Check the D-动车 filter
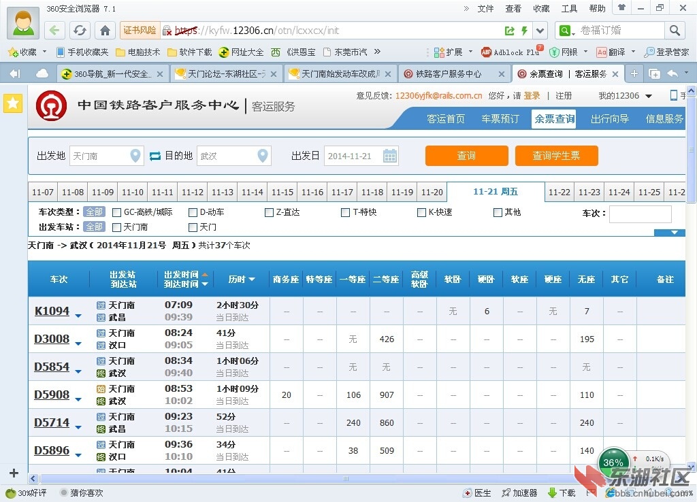Screen dimensions: 697x502 click(x=193, y=212)
